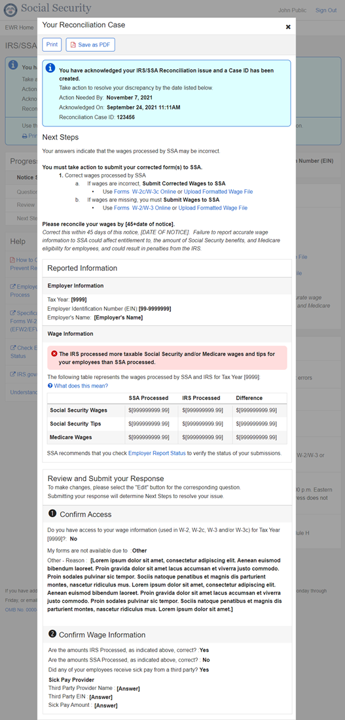Select the Social Security Wages row label
345x720 pixels.
[x=78, y=410]
